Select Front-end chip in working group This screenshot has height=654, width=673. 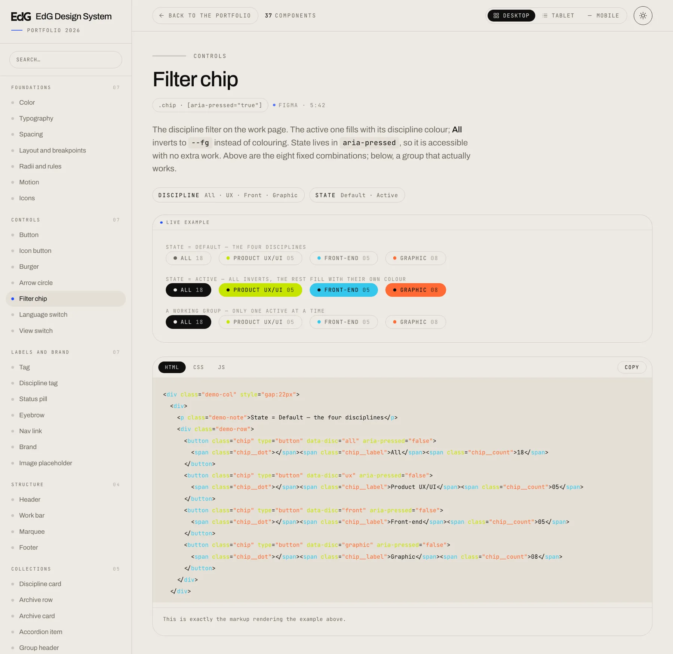coord(344,322)
